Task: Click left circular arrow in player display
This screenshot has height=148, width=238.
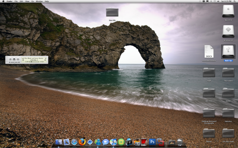Action: [x=23, y=60]
